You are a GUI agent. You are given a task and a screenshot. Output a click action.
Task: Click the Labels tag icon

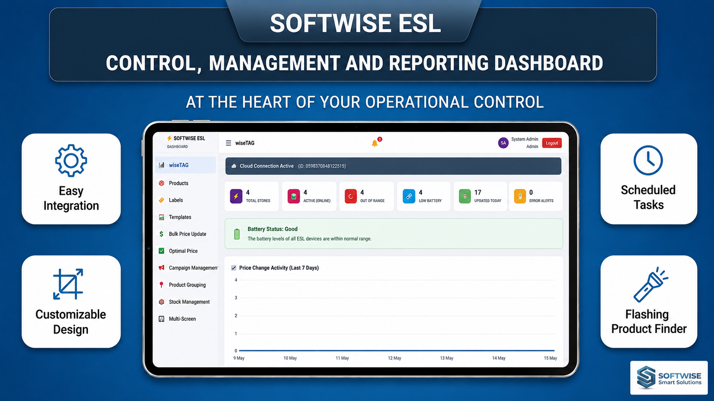pyautogui.click(x=161, y=200)
